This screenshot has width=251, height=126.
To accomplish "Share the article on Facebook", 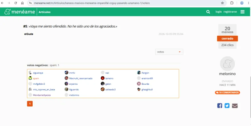I will (220, 106).
